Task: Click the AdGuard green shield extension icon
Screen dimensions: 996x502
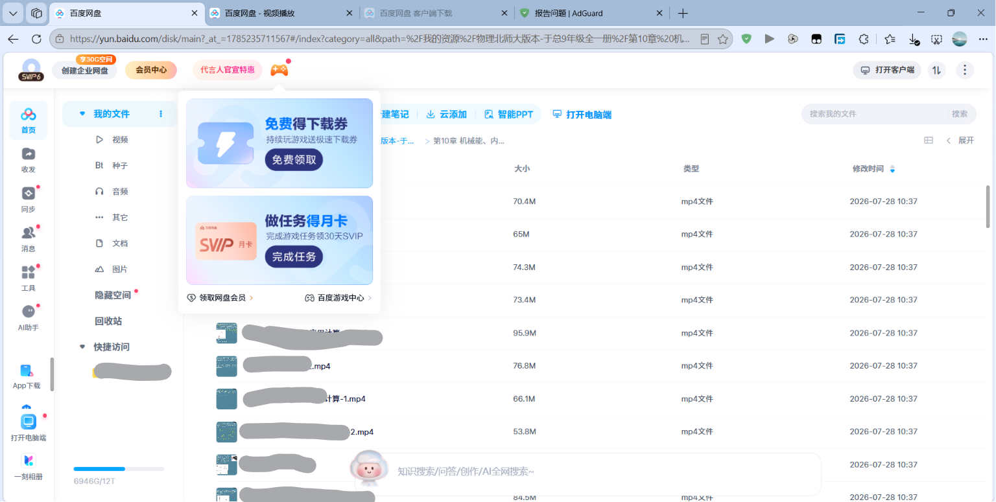Action: (746, 39)
